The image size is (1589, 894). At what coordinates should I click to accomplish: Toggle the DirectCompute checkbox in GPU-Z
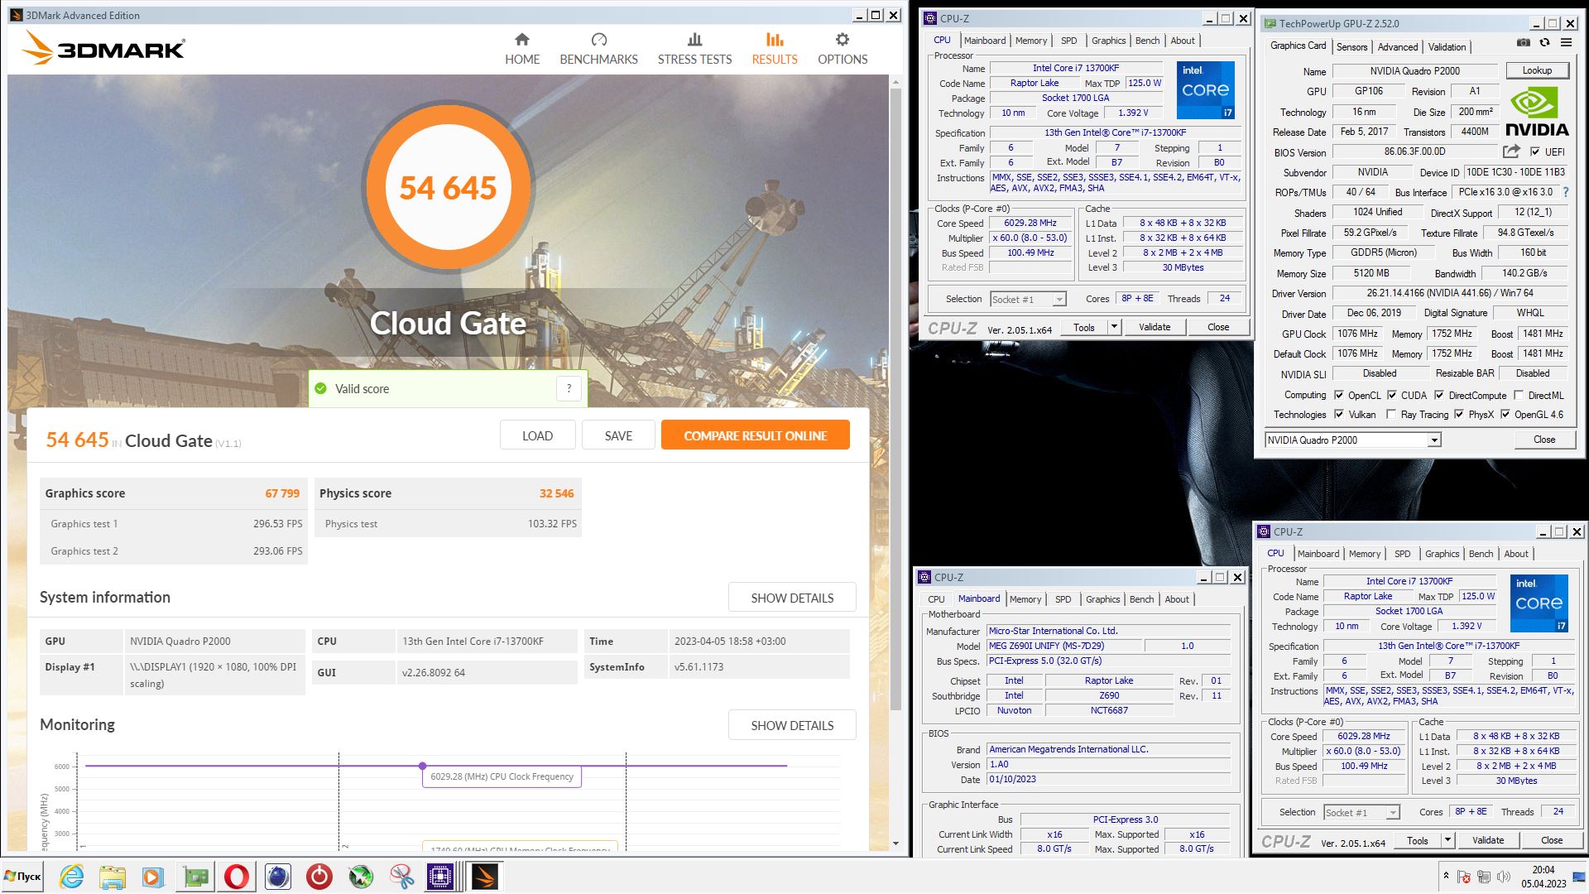[1438, 395]
